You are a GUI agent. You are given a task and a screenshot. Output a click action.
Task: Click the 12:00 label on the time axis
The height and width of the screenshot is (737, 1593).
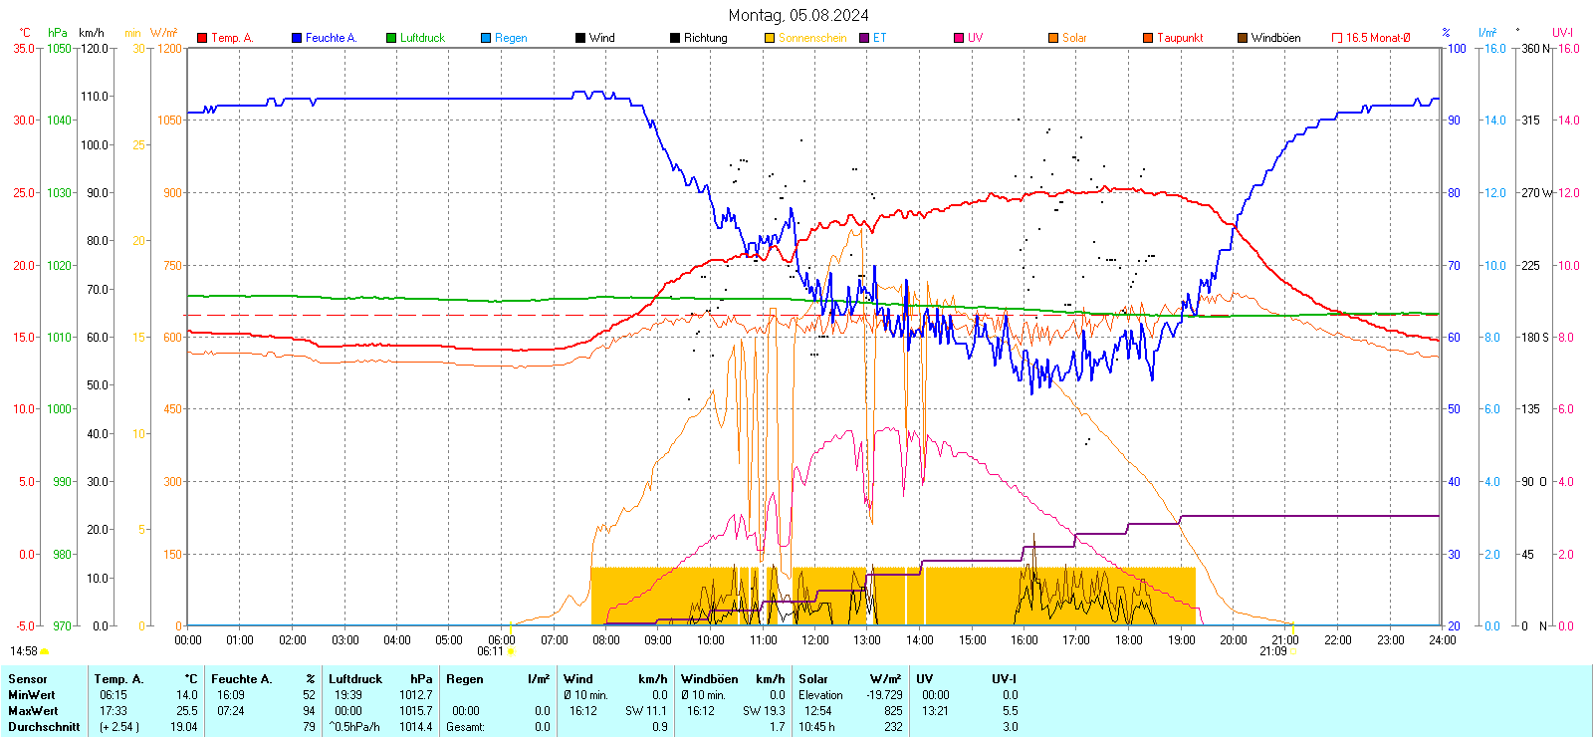[814, 639]
